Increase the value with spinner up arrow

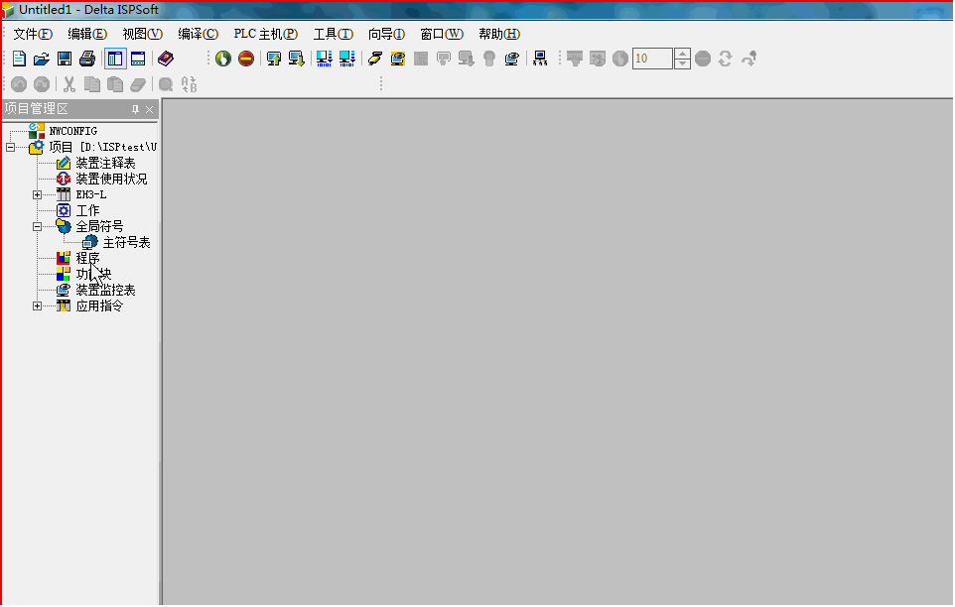[682, 54]
